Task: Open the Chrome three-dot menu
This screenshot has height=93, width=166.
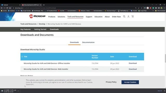Action: point(164,8)
